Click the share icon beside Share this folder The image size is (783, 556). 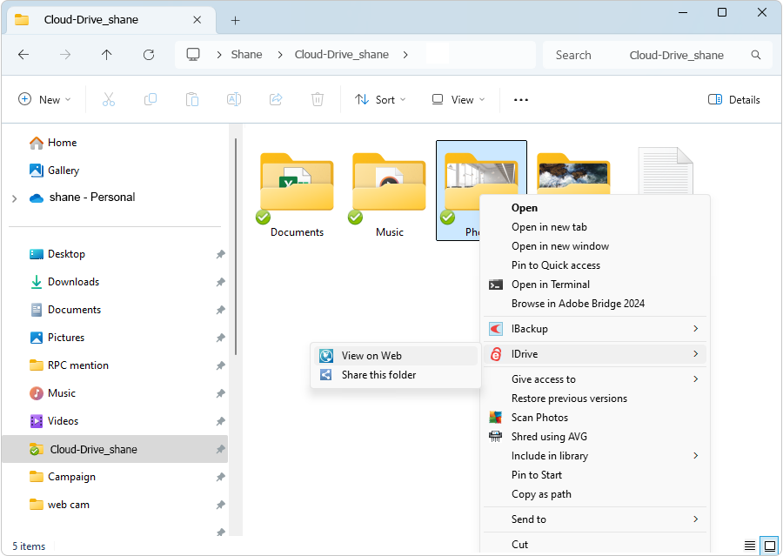[x=326, y=375]
